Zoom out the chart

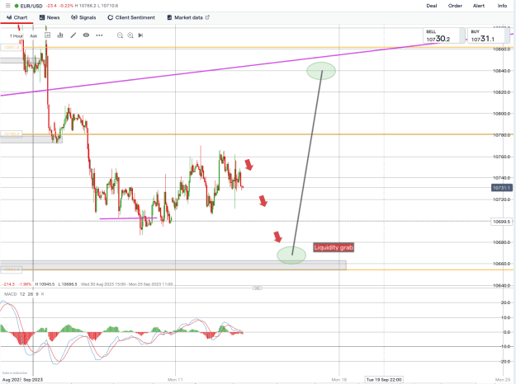click(x=120, y=35)
